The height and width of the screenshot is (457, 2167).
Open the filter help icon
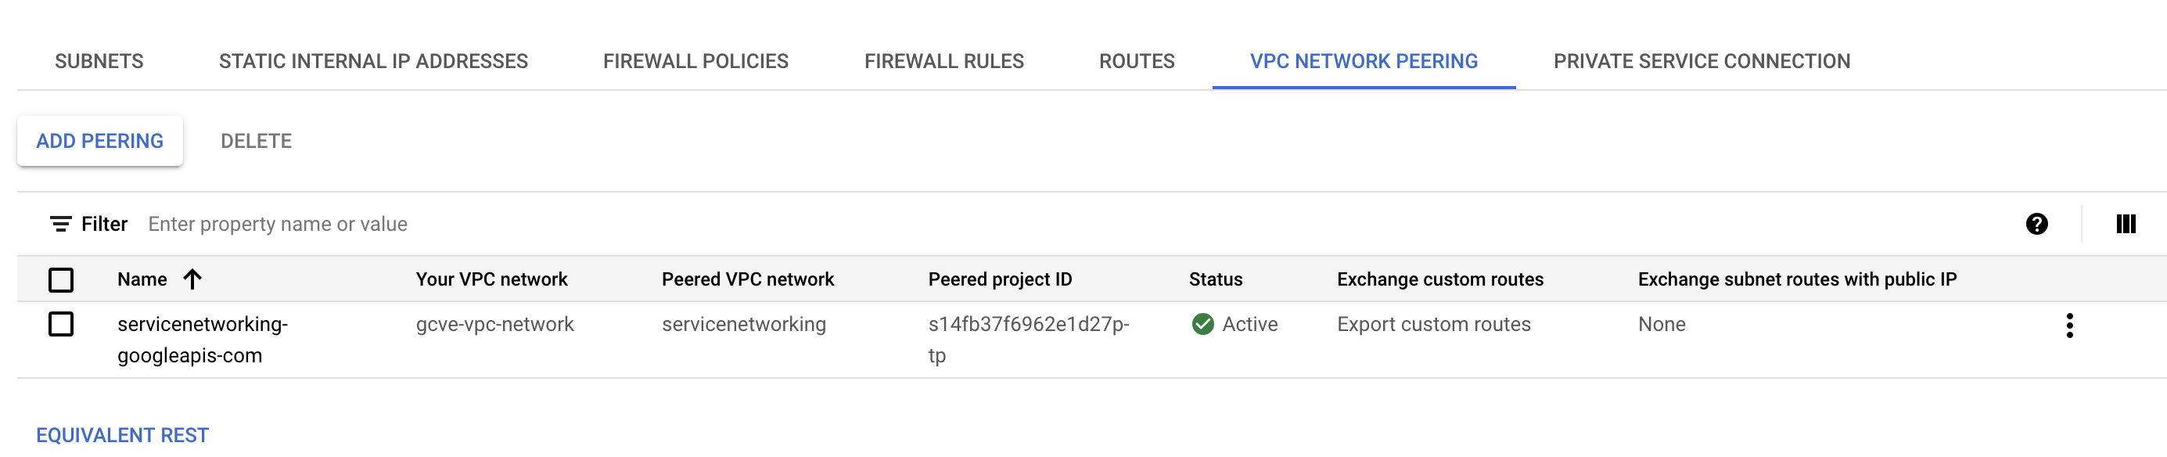point(2036,224)
